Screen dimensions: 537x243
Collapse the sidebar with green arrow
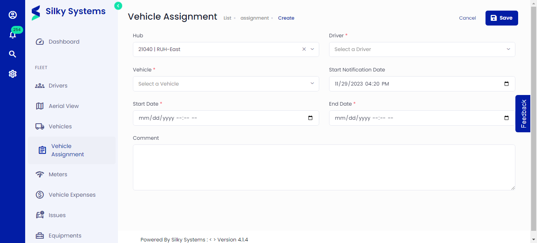tap(118, 6)
